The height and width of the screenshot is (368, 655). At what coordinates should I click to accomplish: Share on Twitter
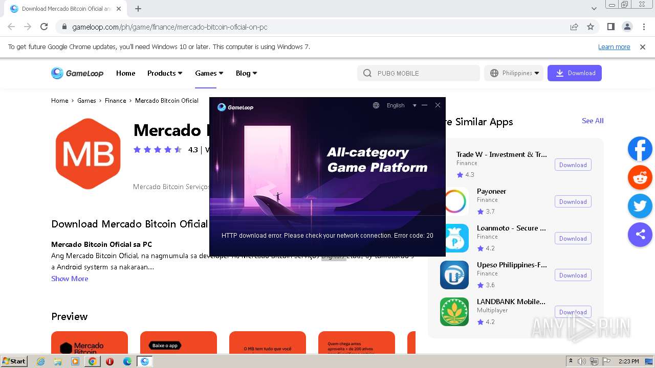coord(640,206)
